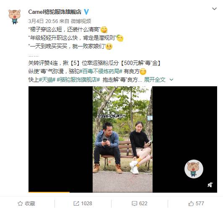Viewport: 223px width, 209px height.
Task: Click the star 收藏 favorite icon
Action: [20, 204]
